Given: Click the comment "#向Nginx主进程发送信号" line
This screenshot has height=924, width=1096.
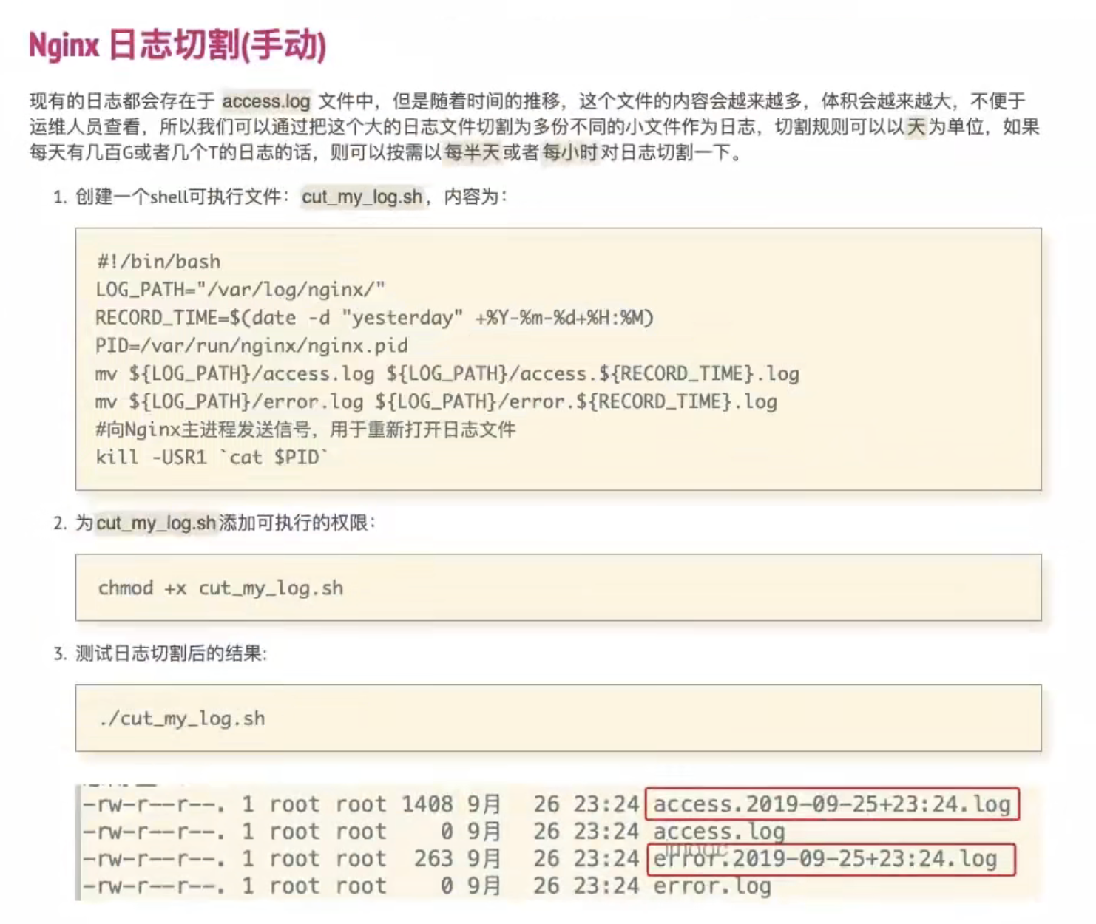Looking at the screenshot, I should pos(305,429).
